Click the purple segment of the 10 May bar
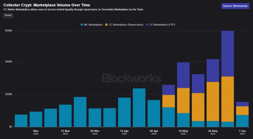 tap(183, 75)
